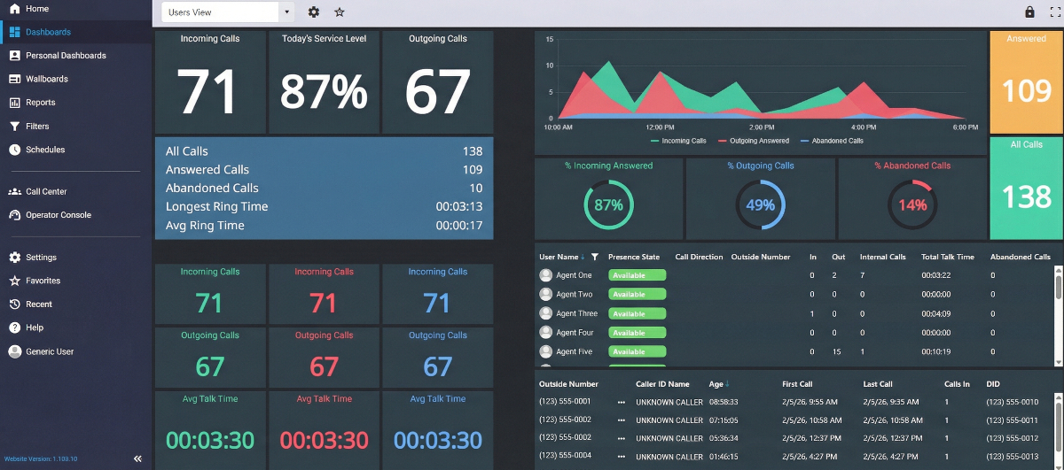1064x470 pixels.
Task: Open ellipsis menu for the 07:15:05 caller row
Action: [x=622, y=420]
